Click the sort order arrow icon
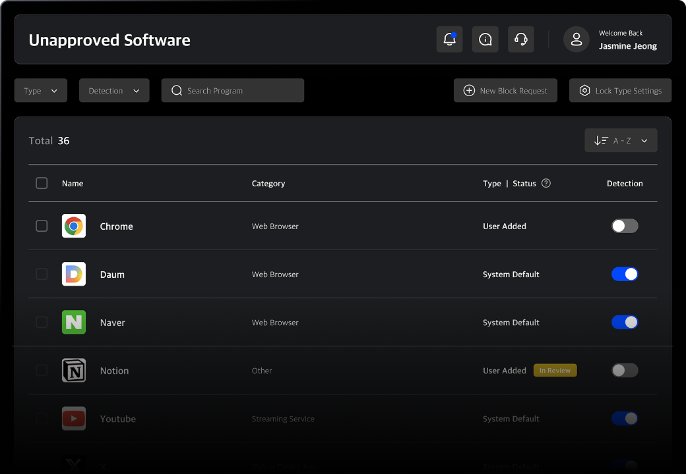Image resolution: width=686 pixels, height=474 pixels. (601, 140)
